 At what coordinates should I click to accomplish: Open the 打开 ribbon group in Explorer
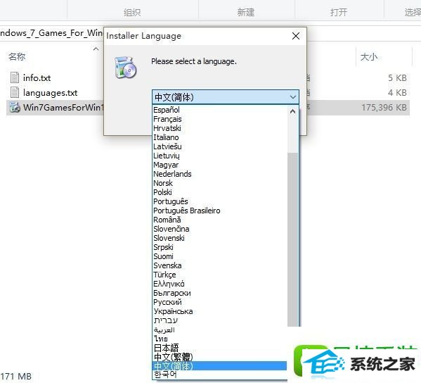pos(339,12)
